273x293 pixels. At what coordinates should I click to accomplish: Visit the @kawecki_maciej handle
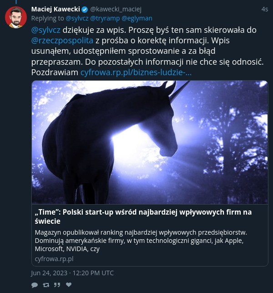[x=116, y=9]
